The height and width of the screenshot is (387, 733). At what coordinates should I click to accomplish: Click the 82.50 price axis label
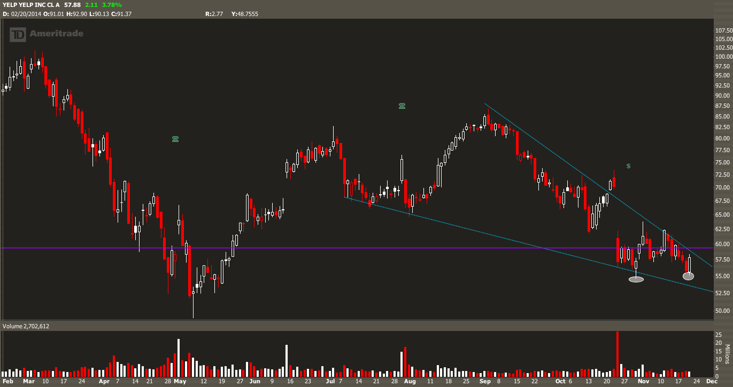tap(723, 128)
